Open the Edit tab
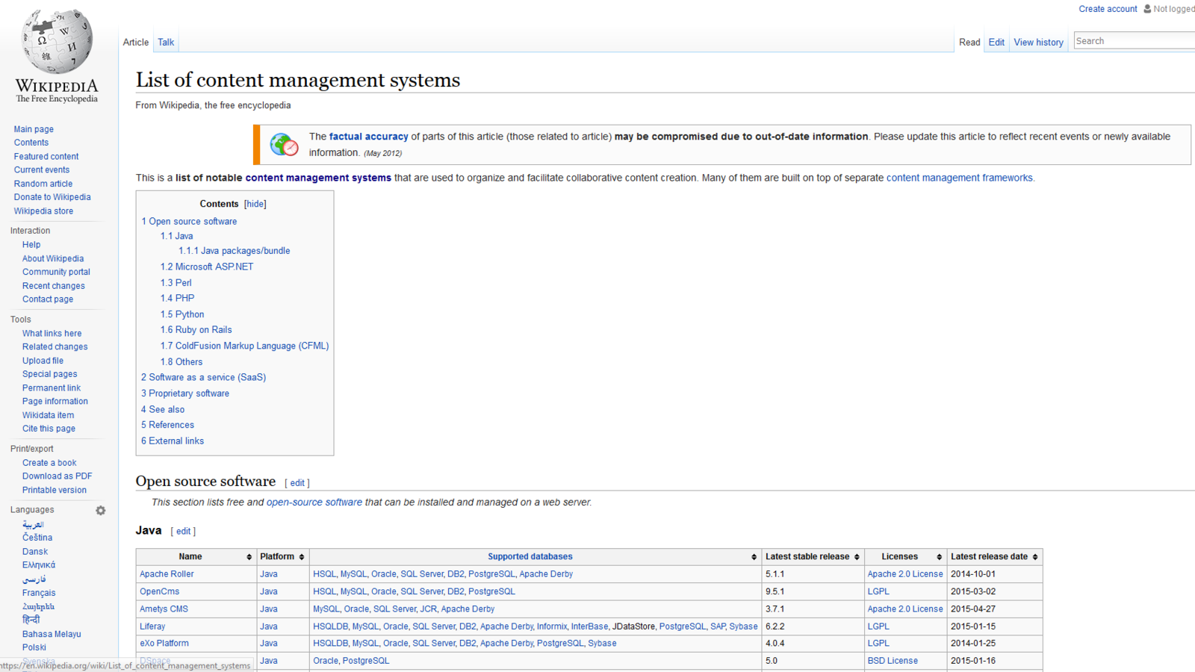The width and height of the screenshot is (1195, 672). pyautogui.click(x=996, y=43)
